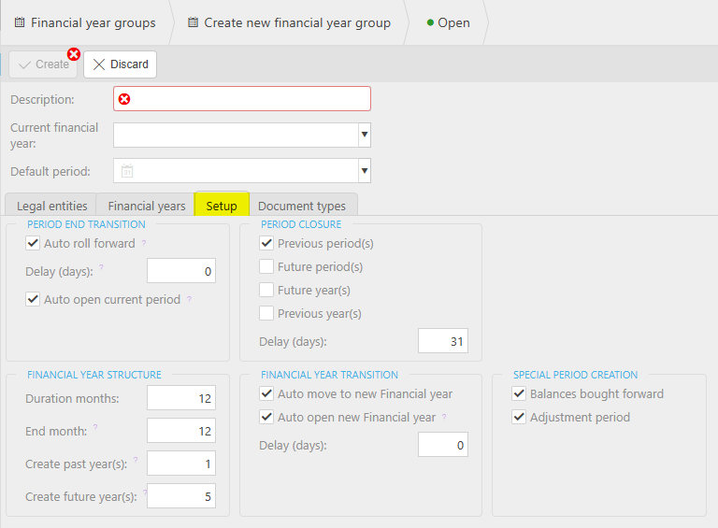Switch to the Legal entities tab
Viewport: 718px width, 528px height.
point(51,206)
